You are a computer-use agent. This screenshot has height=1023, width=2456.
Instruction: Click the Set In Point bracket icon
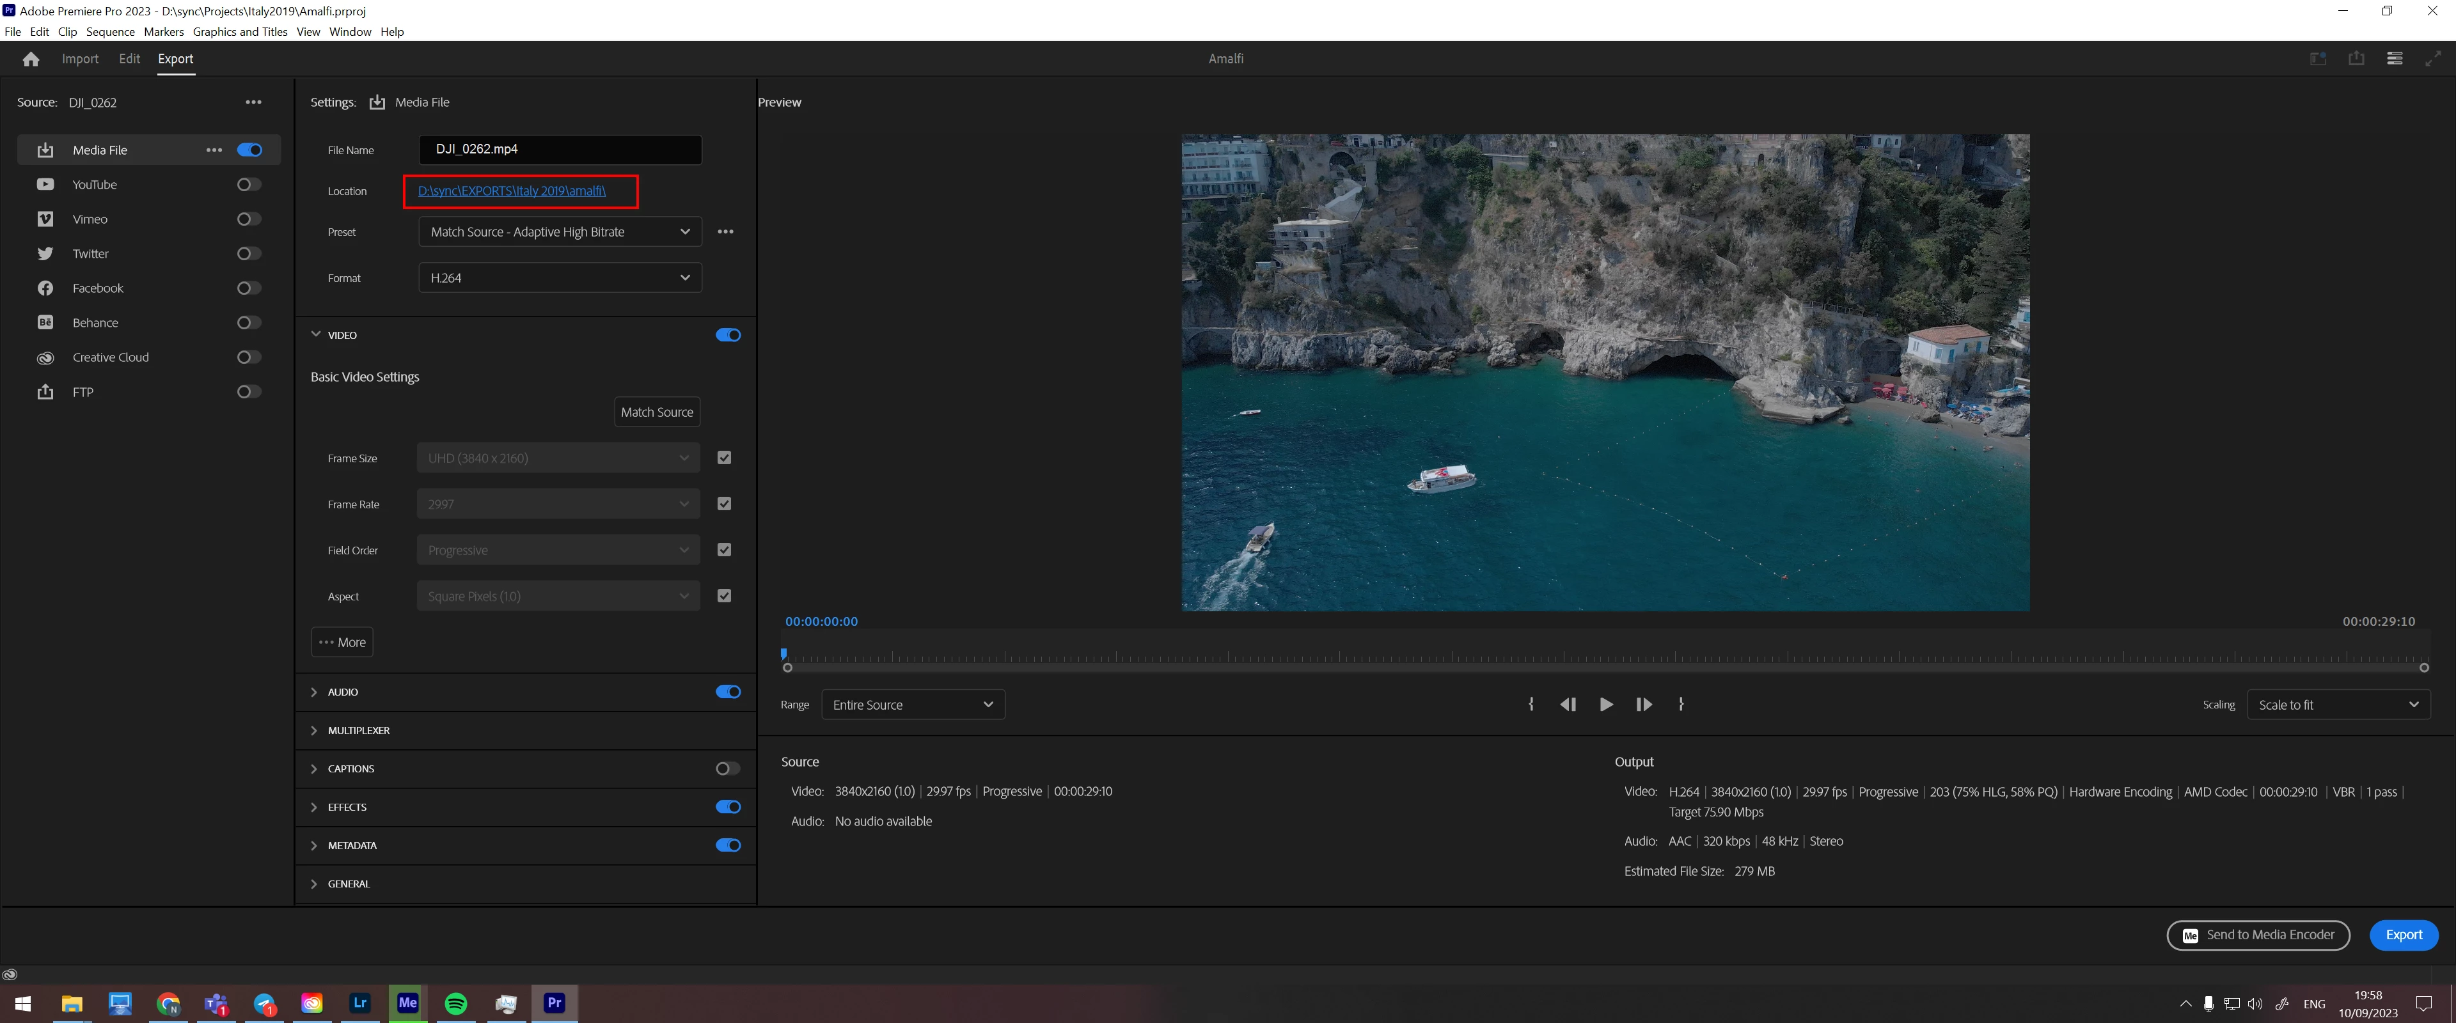tap(1531, 705)
